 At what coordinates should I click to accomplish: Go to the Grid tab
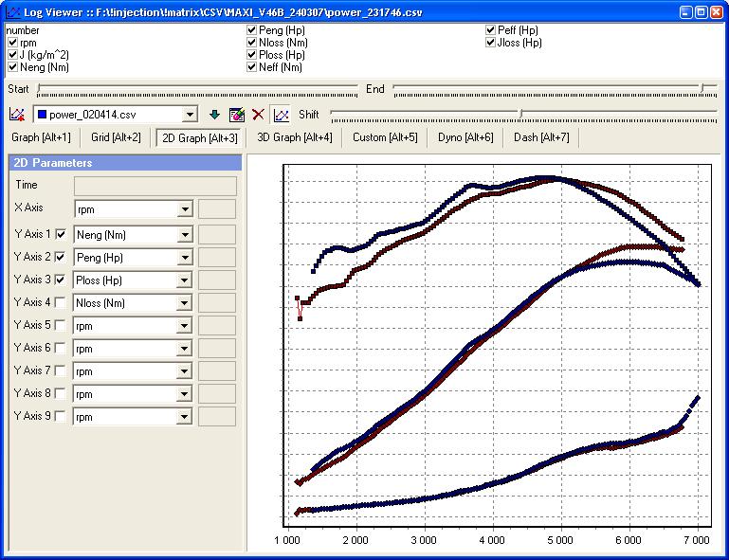click(x=116, y=137)
